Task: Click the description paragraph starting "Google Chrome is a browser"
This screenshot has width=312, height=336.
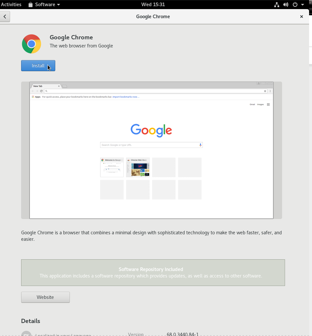Action: [x=151, y=236]
